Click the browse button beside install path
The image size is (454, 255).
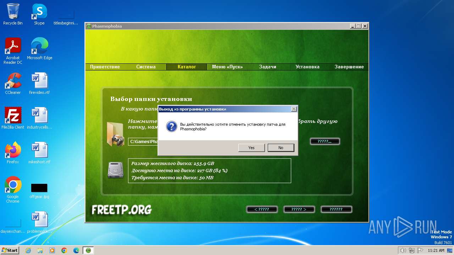(325, 141)
